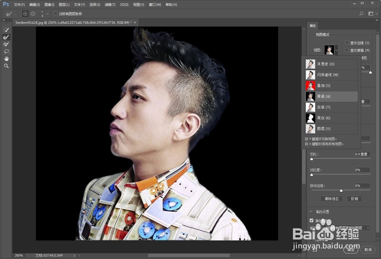Screen dimensions: 381x259
Task: Click the Ps application logo
Action: click(6, 4)
